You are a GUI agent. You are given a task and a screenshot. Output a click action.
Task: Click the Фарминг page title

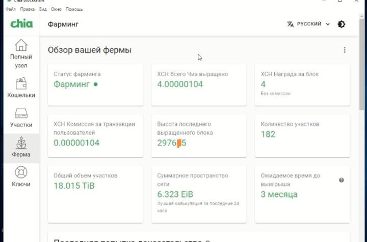(63, 24)
